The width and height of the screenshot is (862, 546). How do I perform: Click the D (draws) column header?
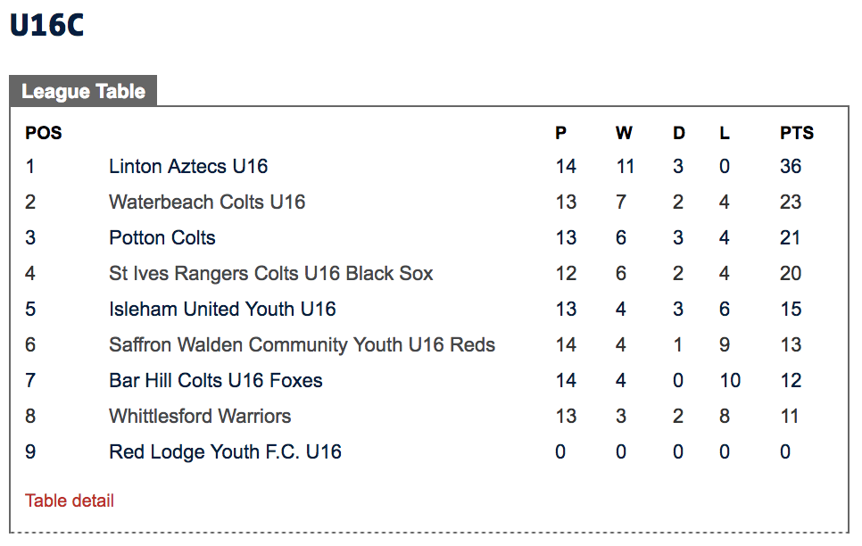tap(679, 133)
